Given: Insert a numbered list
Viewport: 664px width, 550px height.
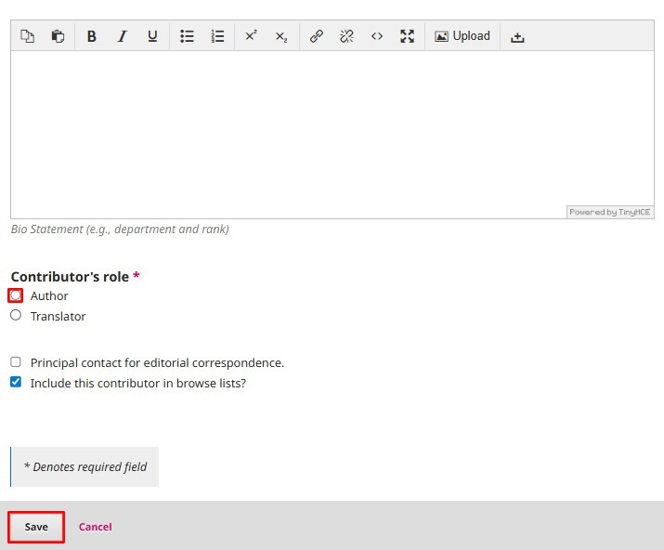Looking at the screenshot, I should [x=217, y=36].
